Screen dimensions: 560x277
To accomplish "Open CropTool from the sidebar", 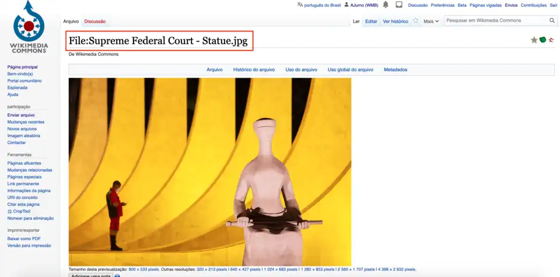I will tap(22, 211).
